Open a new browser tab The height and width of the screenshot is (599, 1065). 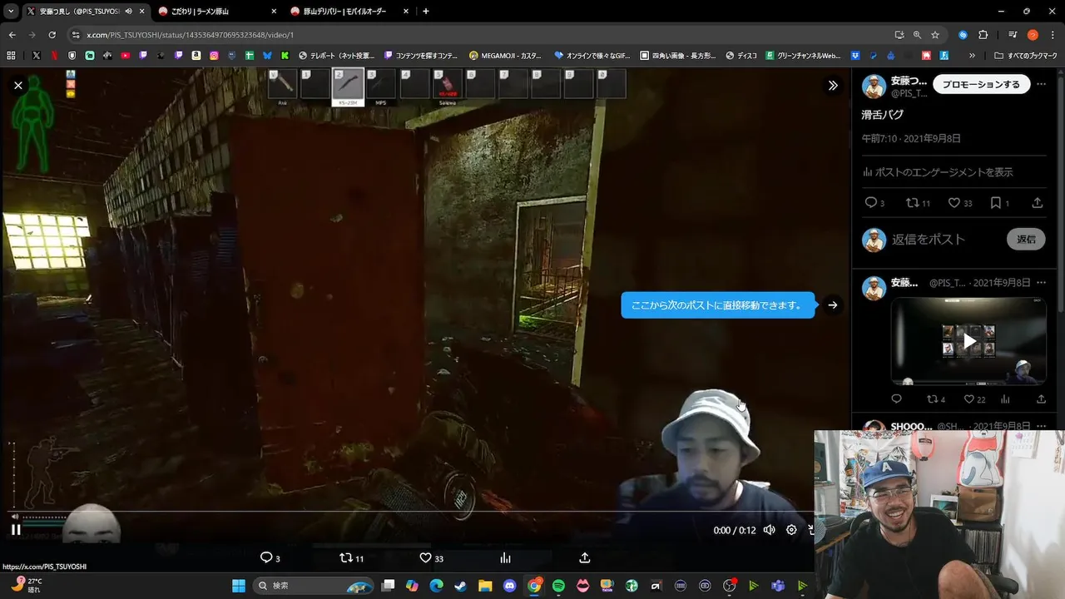(426, 11)
